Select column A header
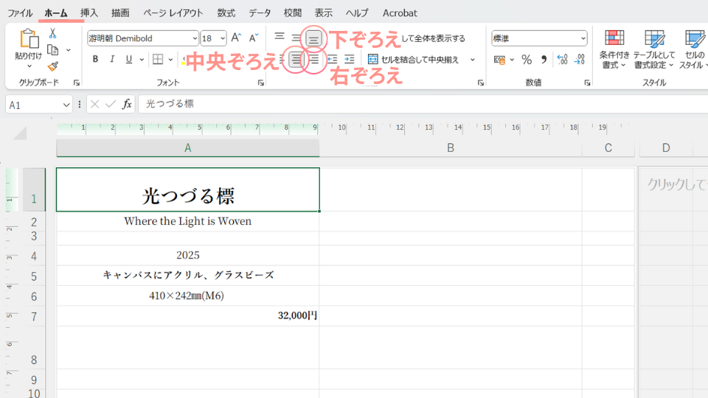 point(188,148)
